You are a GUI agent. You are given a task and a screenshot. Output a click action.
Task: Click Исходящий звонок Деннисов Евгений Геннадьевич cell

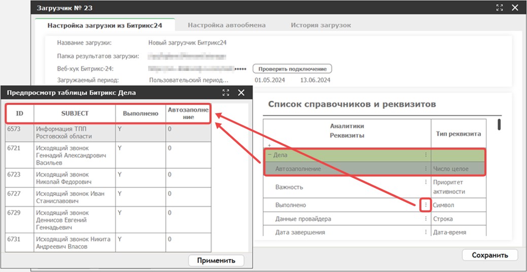tap(75, 220)
